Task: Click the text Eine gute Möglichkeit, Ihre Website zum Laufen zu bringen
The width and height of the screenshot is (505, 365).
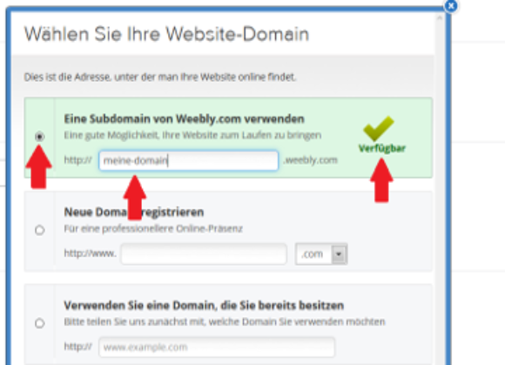Action: click(192, 135)
